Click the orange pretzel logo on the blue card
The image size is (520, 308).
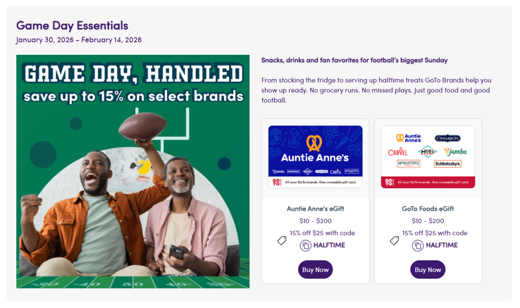point(315,144)
